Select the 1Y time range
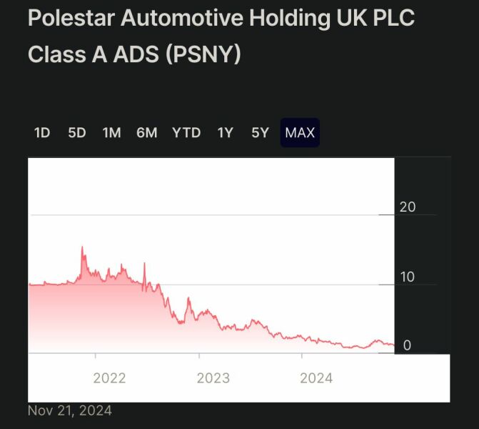479x429 pixels. tap(226, 132)
